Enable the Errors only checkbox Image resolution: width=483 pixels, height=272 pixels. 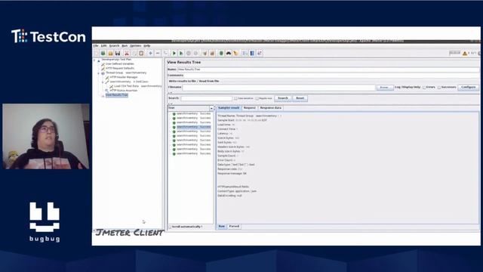point(424,88)
